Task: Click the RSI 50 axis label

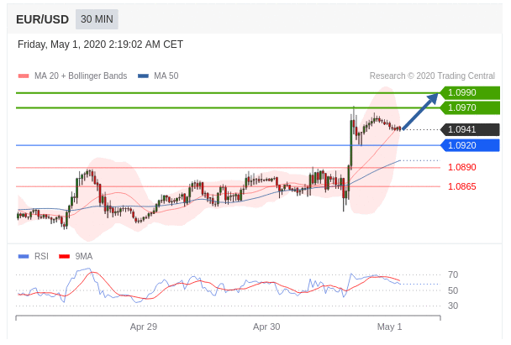Action: (453, 290)
